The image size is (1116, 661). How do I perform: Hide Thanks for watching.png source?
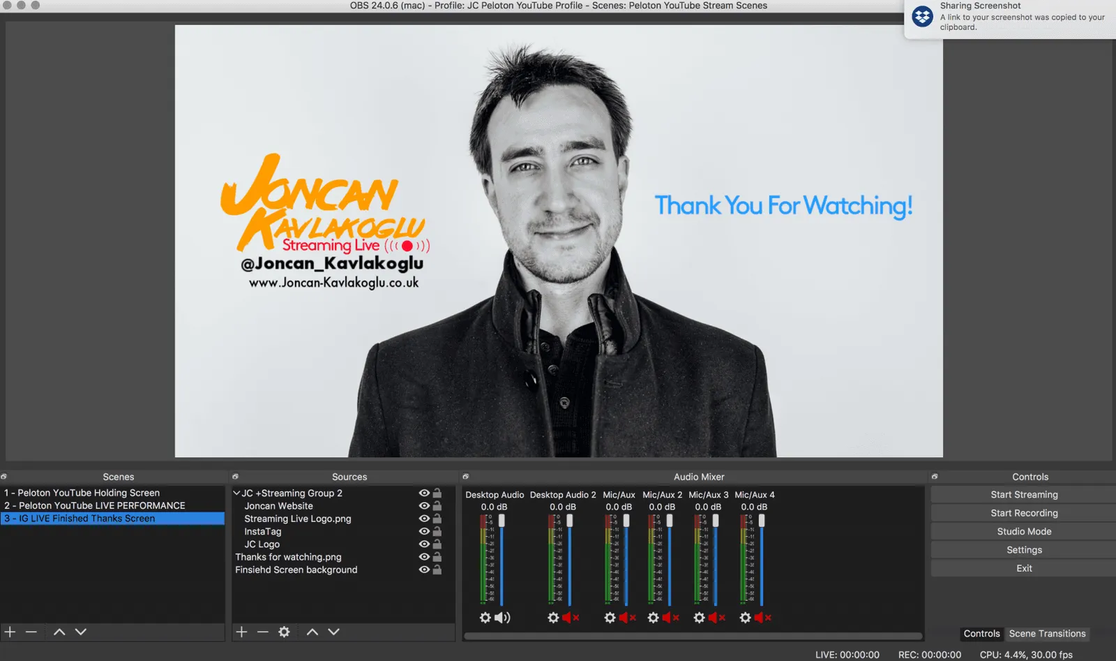pyautogui.click(x=424, y=557)
